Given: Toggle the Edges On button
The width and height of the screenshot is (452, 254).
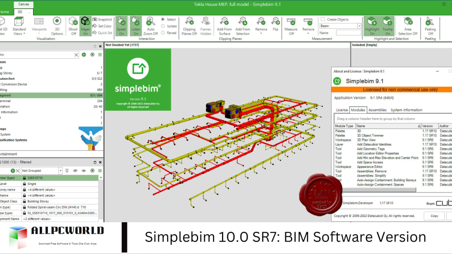Looking at the screenshot, I should click(85, 26).
